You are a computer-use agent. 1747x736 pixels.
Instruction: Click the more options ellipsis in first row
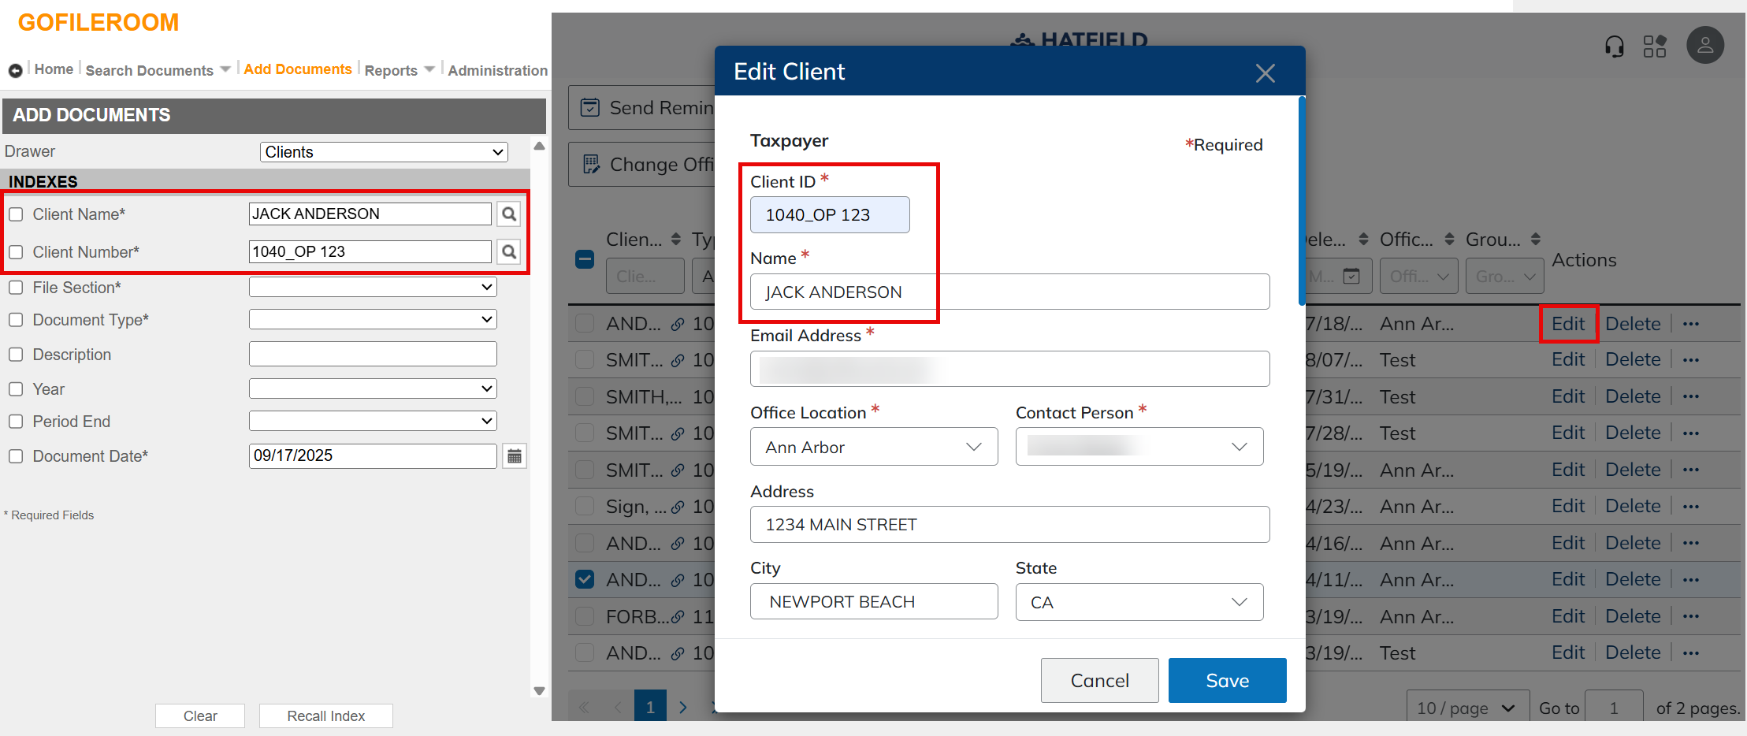[1691, 324]
